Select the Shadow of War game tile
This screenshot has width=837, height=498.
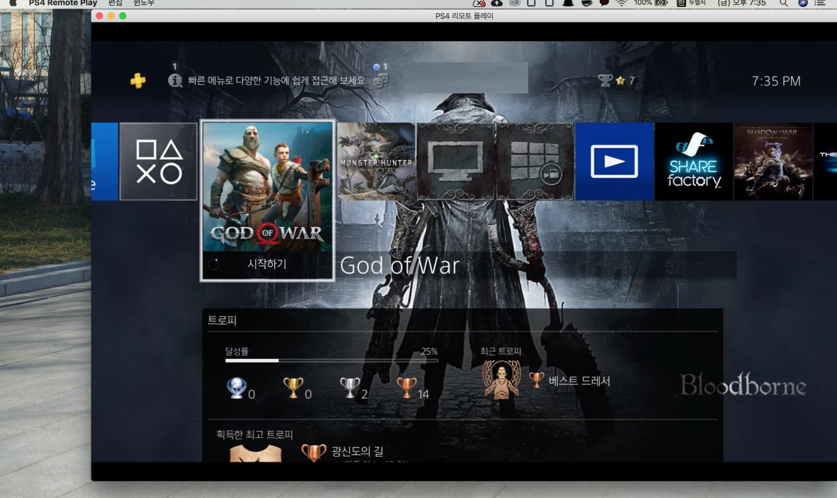click(773, 161)
